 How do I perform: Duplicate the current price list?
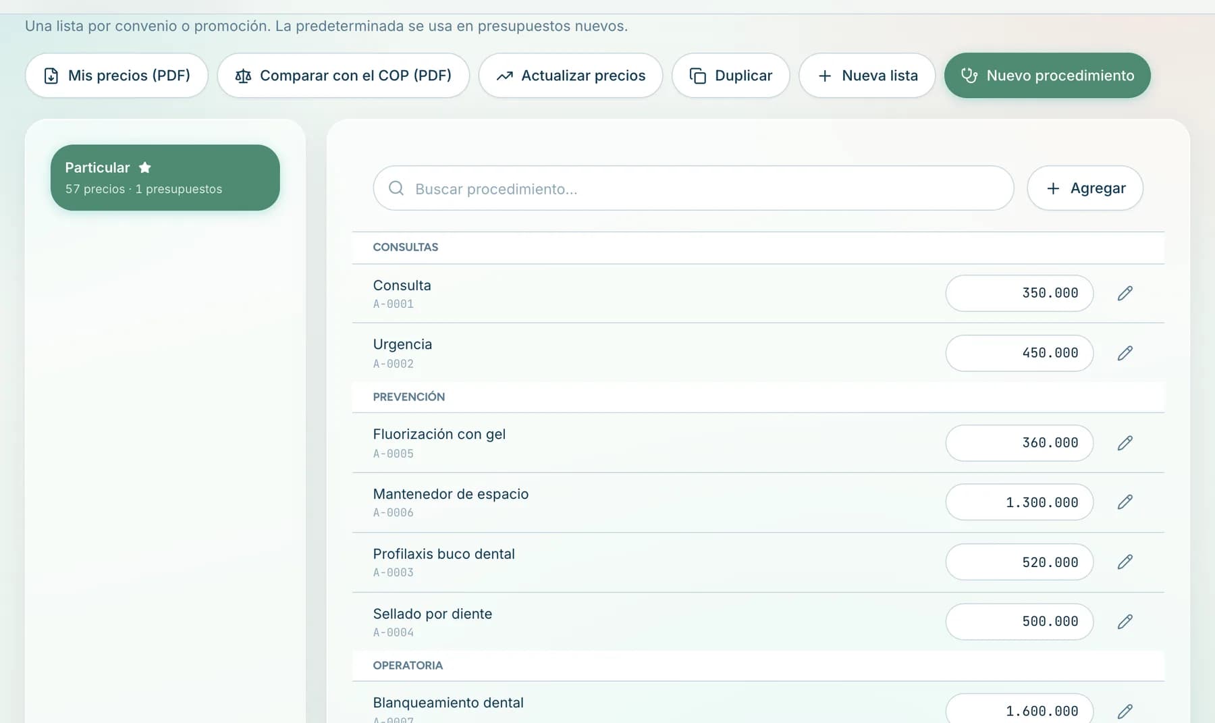pos(730,76)
